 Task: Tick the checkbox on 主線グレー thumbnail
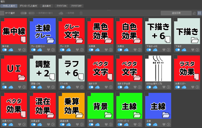pyautogui.click(x=31, y=19)
